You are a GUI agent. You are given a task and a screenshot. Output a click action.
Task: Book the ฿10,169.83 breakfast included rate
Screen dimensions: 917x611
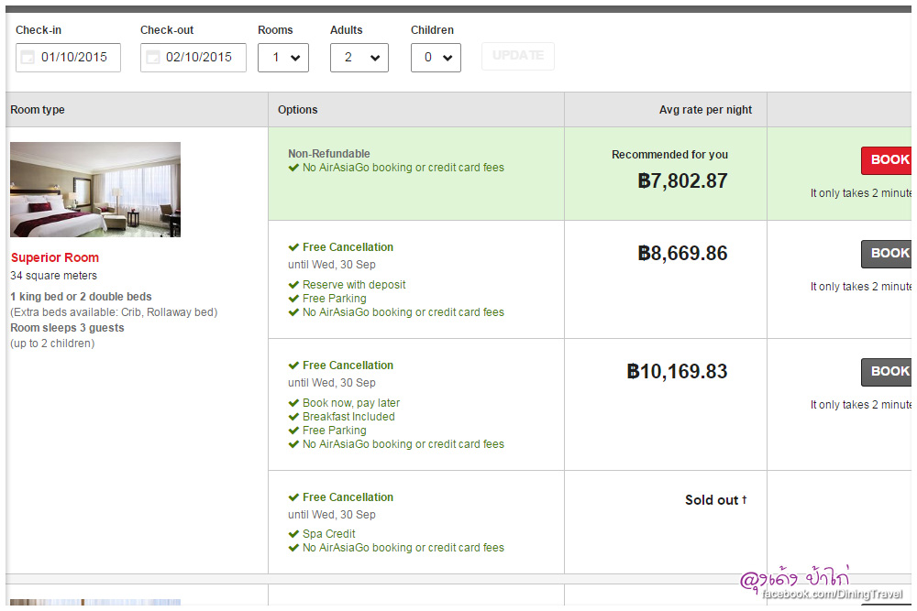(x=887, y=372)
